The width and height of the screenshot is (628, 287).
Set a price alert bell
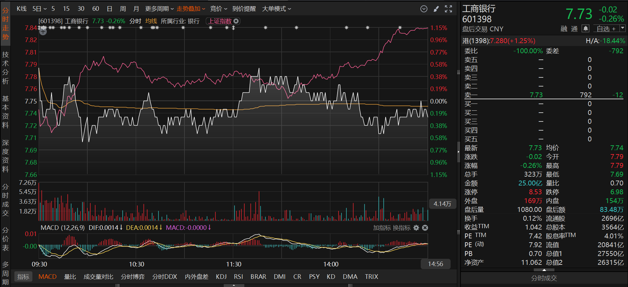pos(585,29)
